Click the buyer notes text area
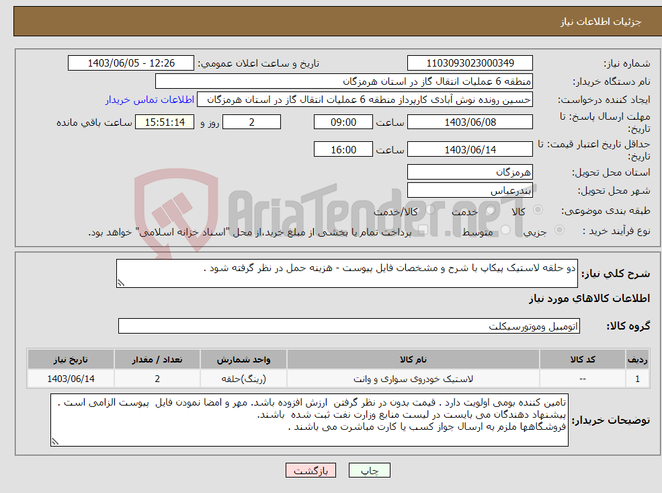662x493 pixels. click(309, 420)
